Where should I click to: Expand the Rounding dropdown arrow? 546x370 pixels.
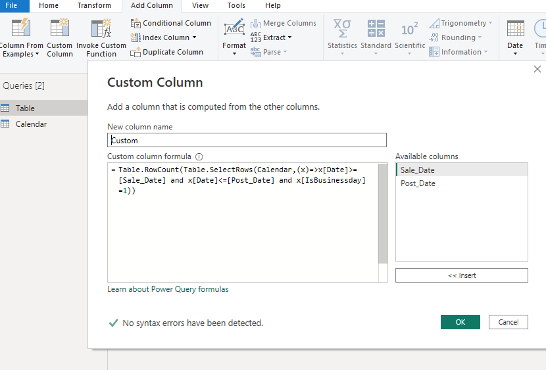click(480, 37)
